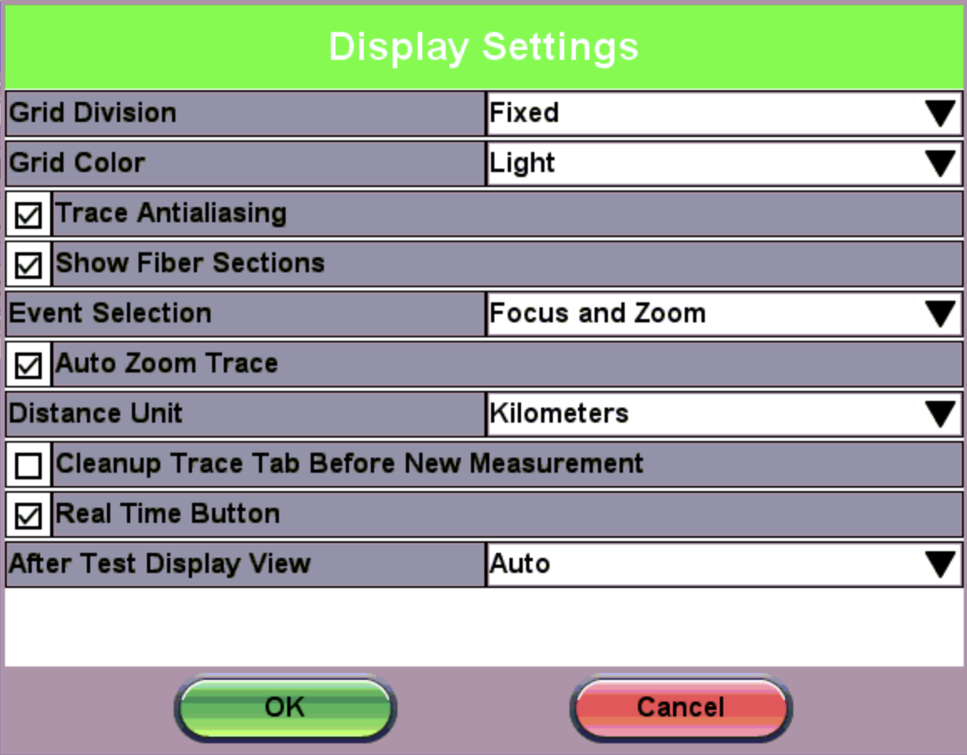Uncheck the Show Fiber Sections checkbox

click(x=28, y=265)
